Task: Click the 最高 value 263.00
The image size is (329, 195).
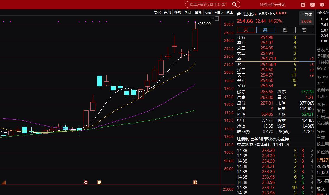Action: coord(267,97)
